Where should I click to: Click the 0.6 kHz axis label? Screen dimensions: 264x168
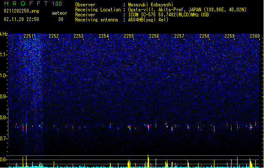tap(4, 160)
